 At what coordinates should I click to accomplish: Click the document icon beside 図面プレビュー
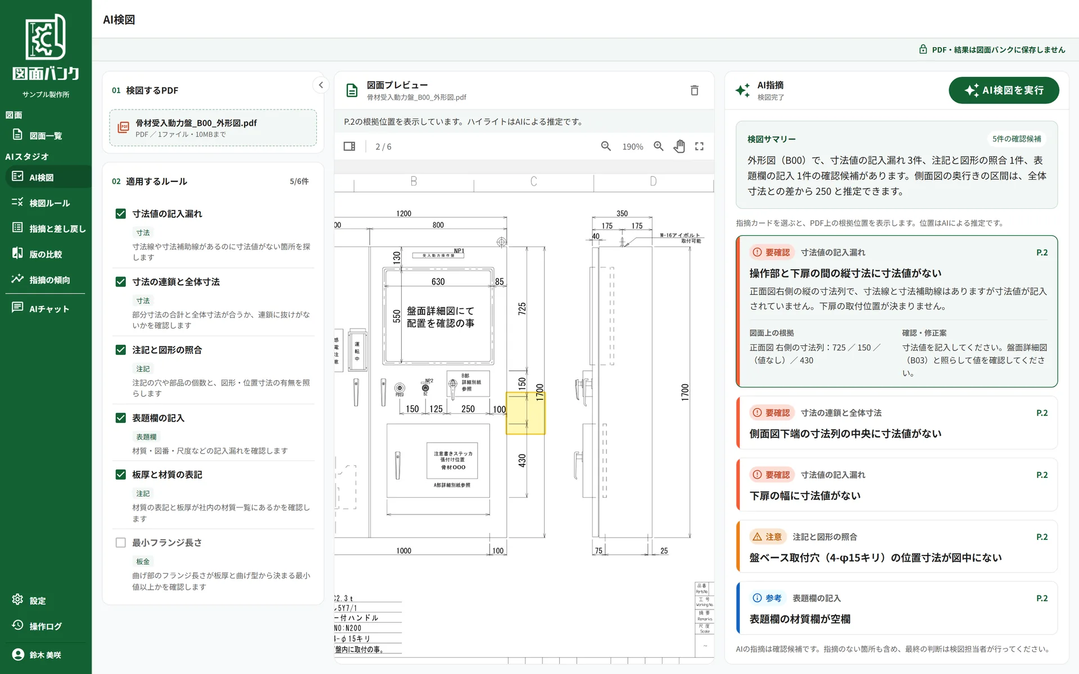coord(352,90)
